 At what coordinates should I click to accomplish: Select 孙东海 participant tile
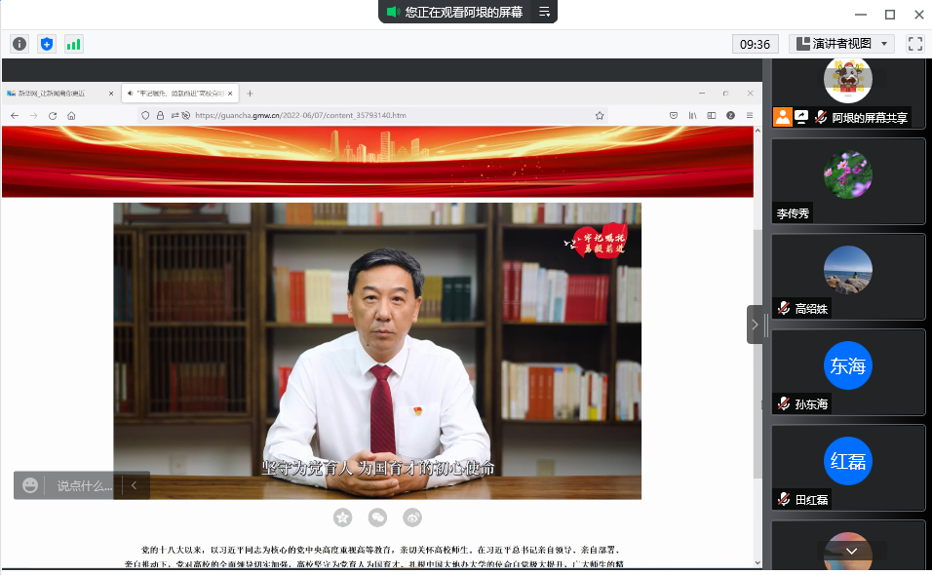[x=848, y=372]
